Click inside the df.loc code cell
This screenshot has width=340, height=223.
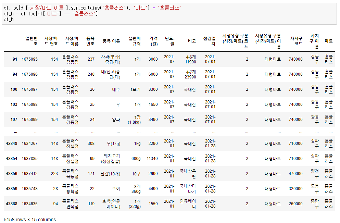click(x=169, y=14)
